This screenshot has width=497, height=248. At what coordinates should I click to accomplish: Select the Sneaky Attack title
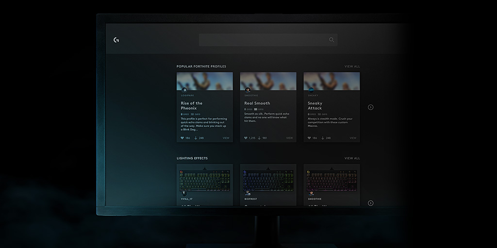[x=315, y=106]
